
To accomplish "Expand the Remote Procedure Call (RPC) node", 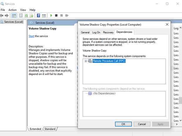I will 86,61.
